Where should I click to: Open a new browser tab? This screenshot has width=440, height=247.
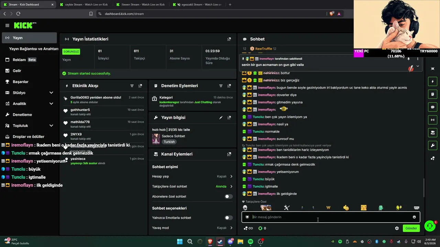(x=230, y=4)
